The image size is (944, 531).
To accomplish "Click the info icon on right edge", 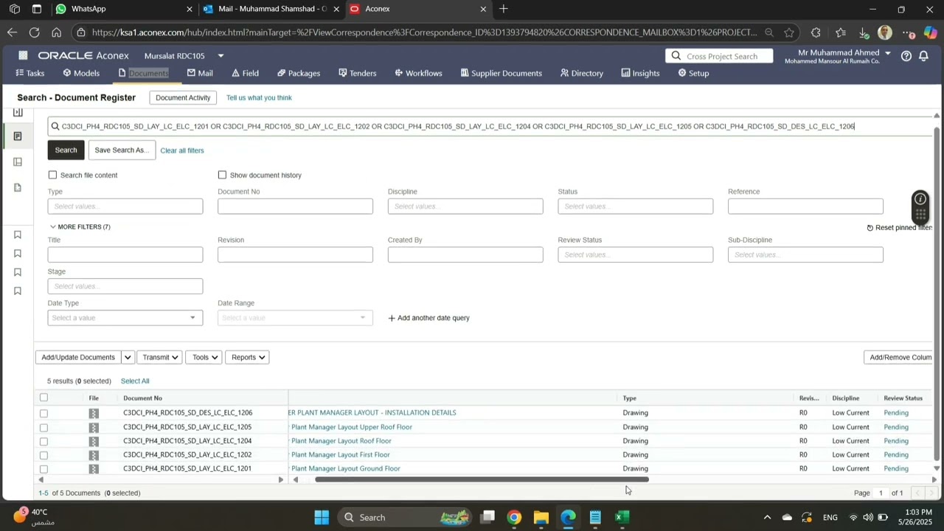I will [x=920, y=199].
